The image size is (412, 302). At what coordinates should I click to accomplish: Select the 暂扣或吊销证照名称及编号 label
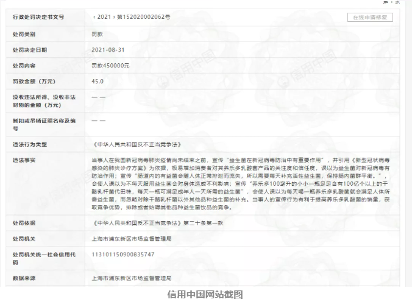[x=44, y=124]
